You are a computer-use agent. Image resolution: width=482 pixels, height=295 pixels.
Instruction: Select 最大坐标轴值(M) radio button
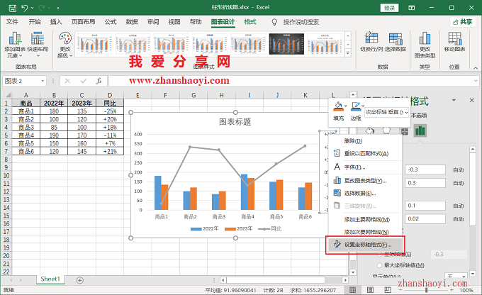(380, 265)
